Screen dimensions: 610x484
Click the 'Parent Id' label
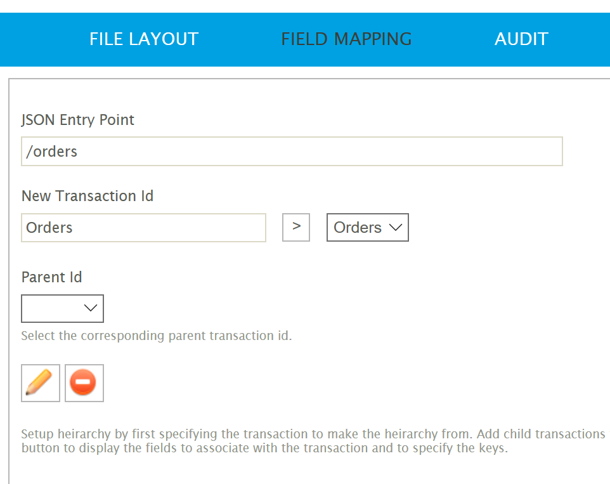click(51, 277)
